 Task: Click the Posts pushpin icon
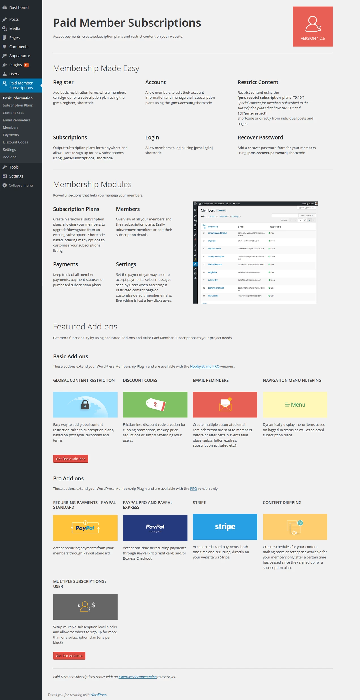[5, 19]
